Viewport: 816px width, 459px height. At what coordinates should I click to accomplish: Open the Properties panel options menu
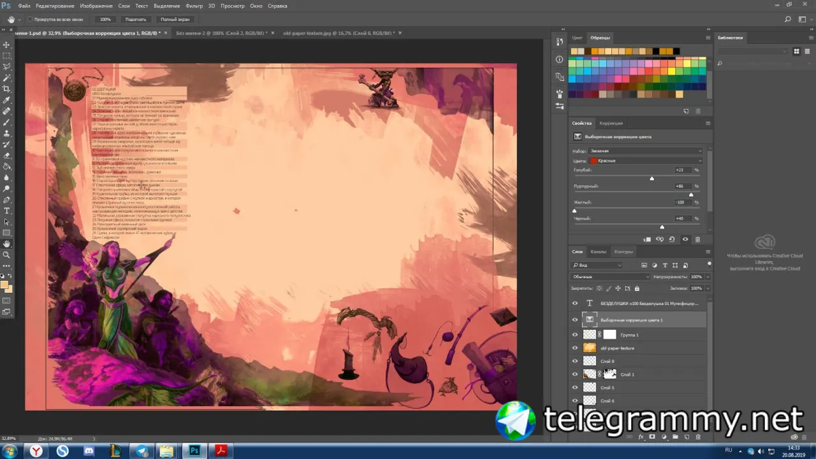(x=708, y=123)
